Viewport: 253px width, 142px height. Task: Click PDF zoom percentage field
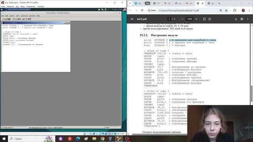click(189, 19)
